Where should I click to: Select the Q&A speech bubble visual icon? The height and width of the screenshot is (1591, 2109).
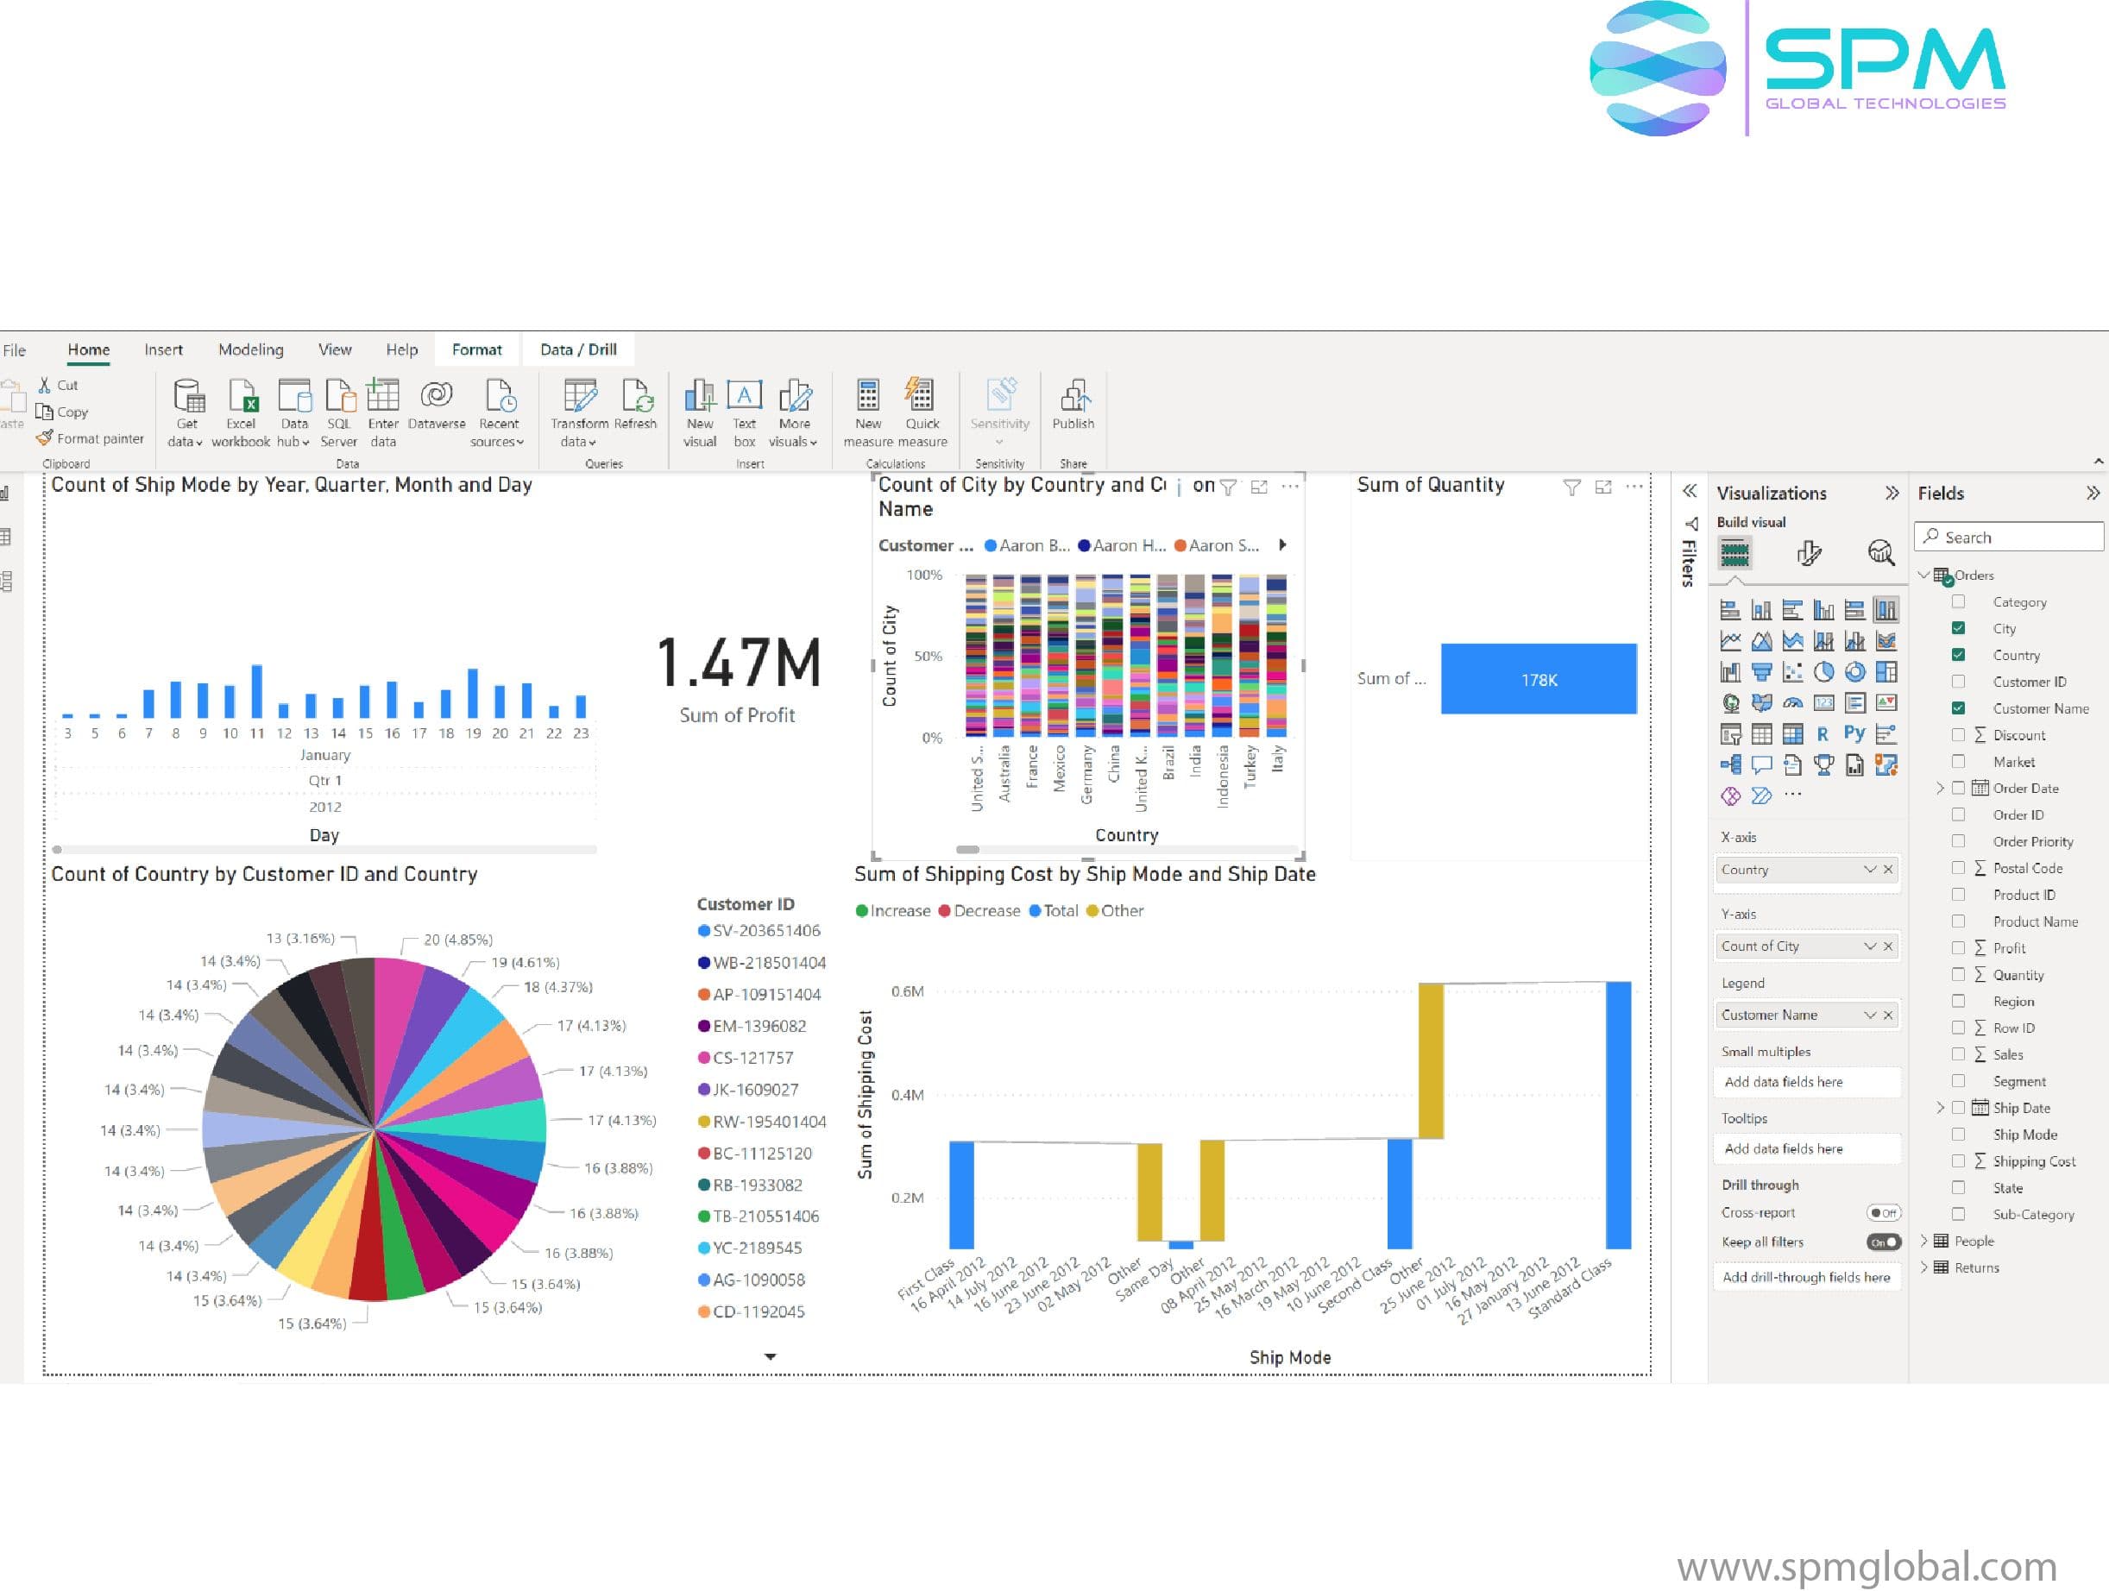pos(1761,764)
